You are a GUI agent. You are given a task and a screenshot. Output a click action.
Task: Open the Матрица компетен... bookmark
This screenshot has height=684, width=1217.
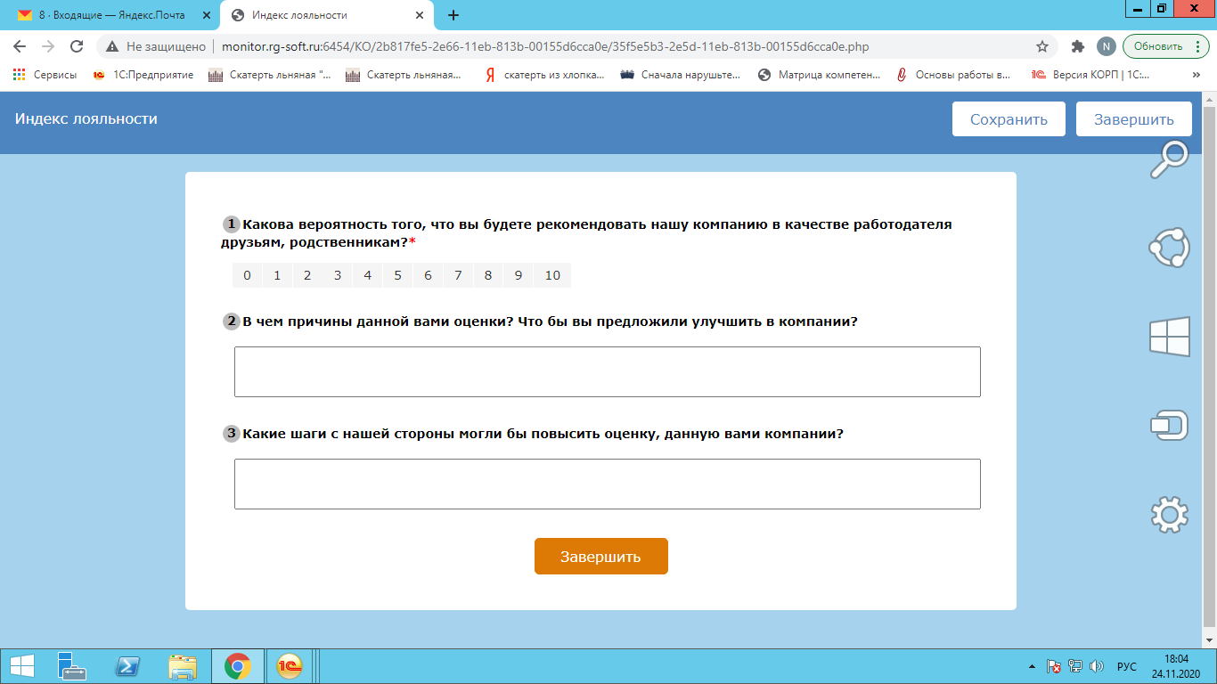coord(820,75)
